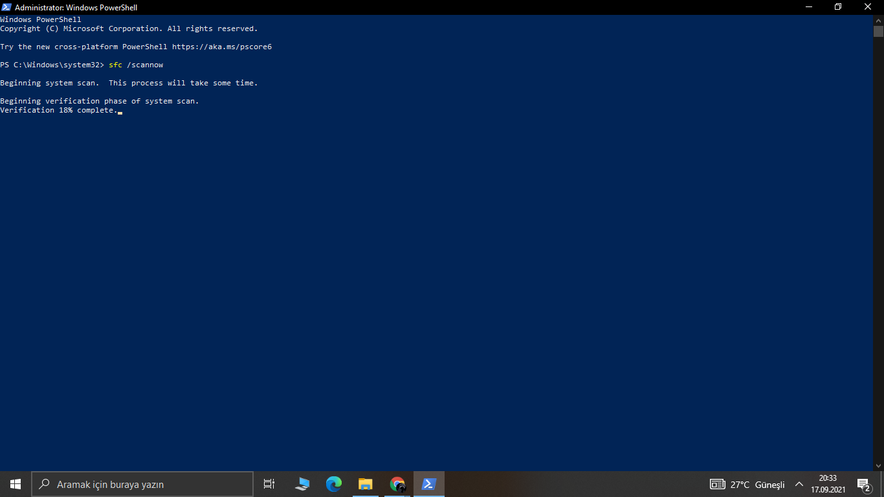The width and height of the screenshot is (884, 497).
Task: Click the PowerShell scrollbar up arrow
Action: tap(878, 20)
